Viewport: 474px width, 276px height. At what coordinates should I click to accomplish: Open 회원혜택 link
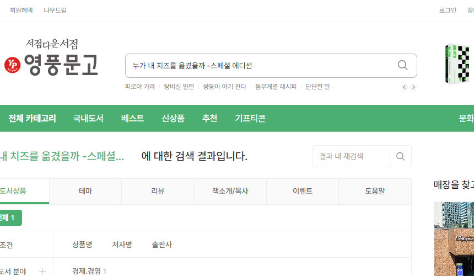click(x=21, y=10)
